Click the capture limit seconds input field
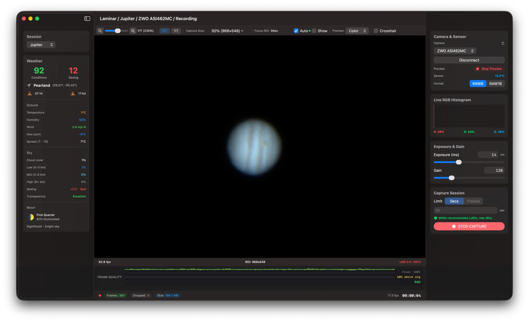The width and height of the screenshot is (529, 322). tap(465, 210)
